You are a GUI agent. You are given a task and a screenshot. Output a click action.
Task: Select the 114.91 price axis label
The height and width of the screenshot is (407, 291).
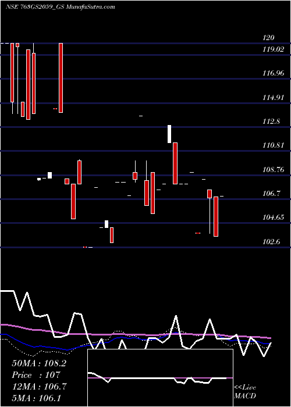click(274, 98)
